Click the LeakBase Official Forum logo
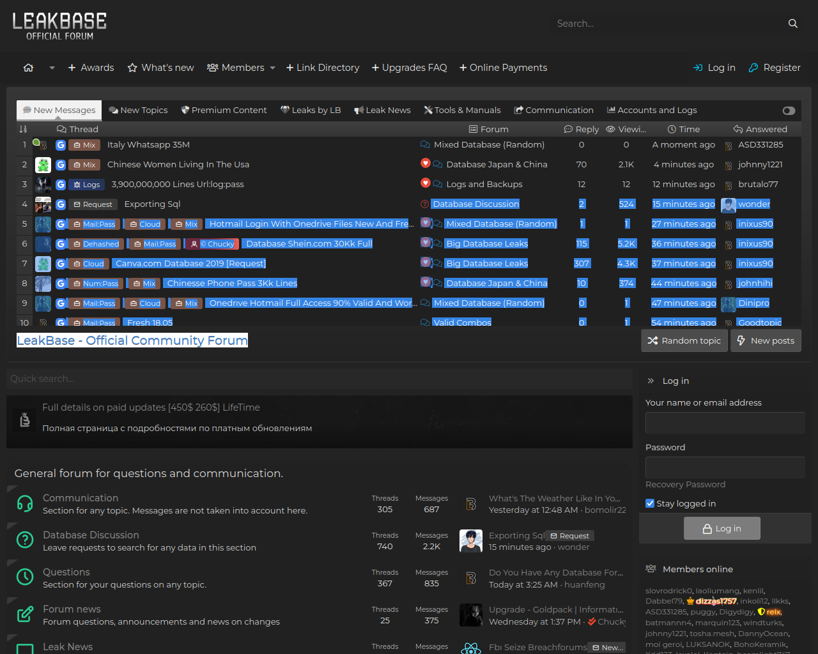This screenshot has width=818, height=654. (59, 26)
